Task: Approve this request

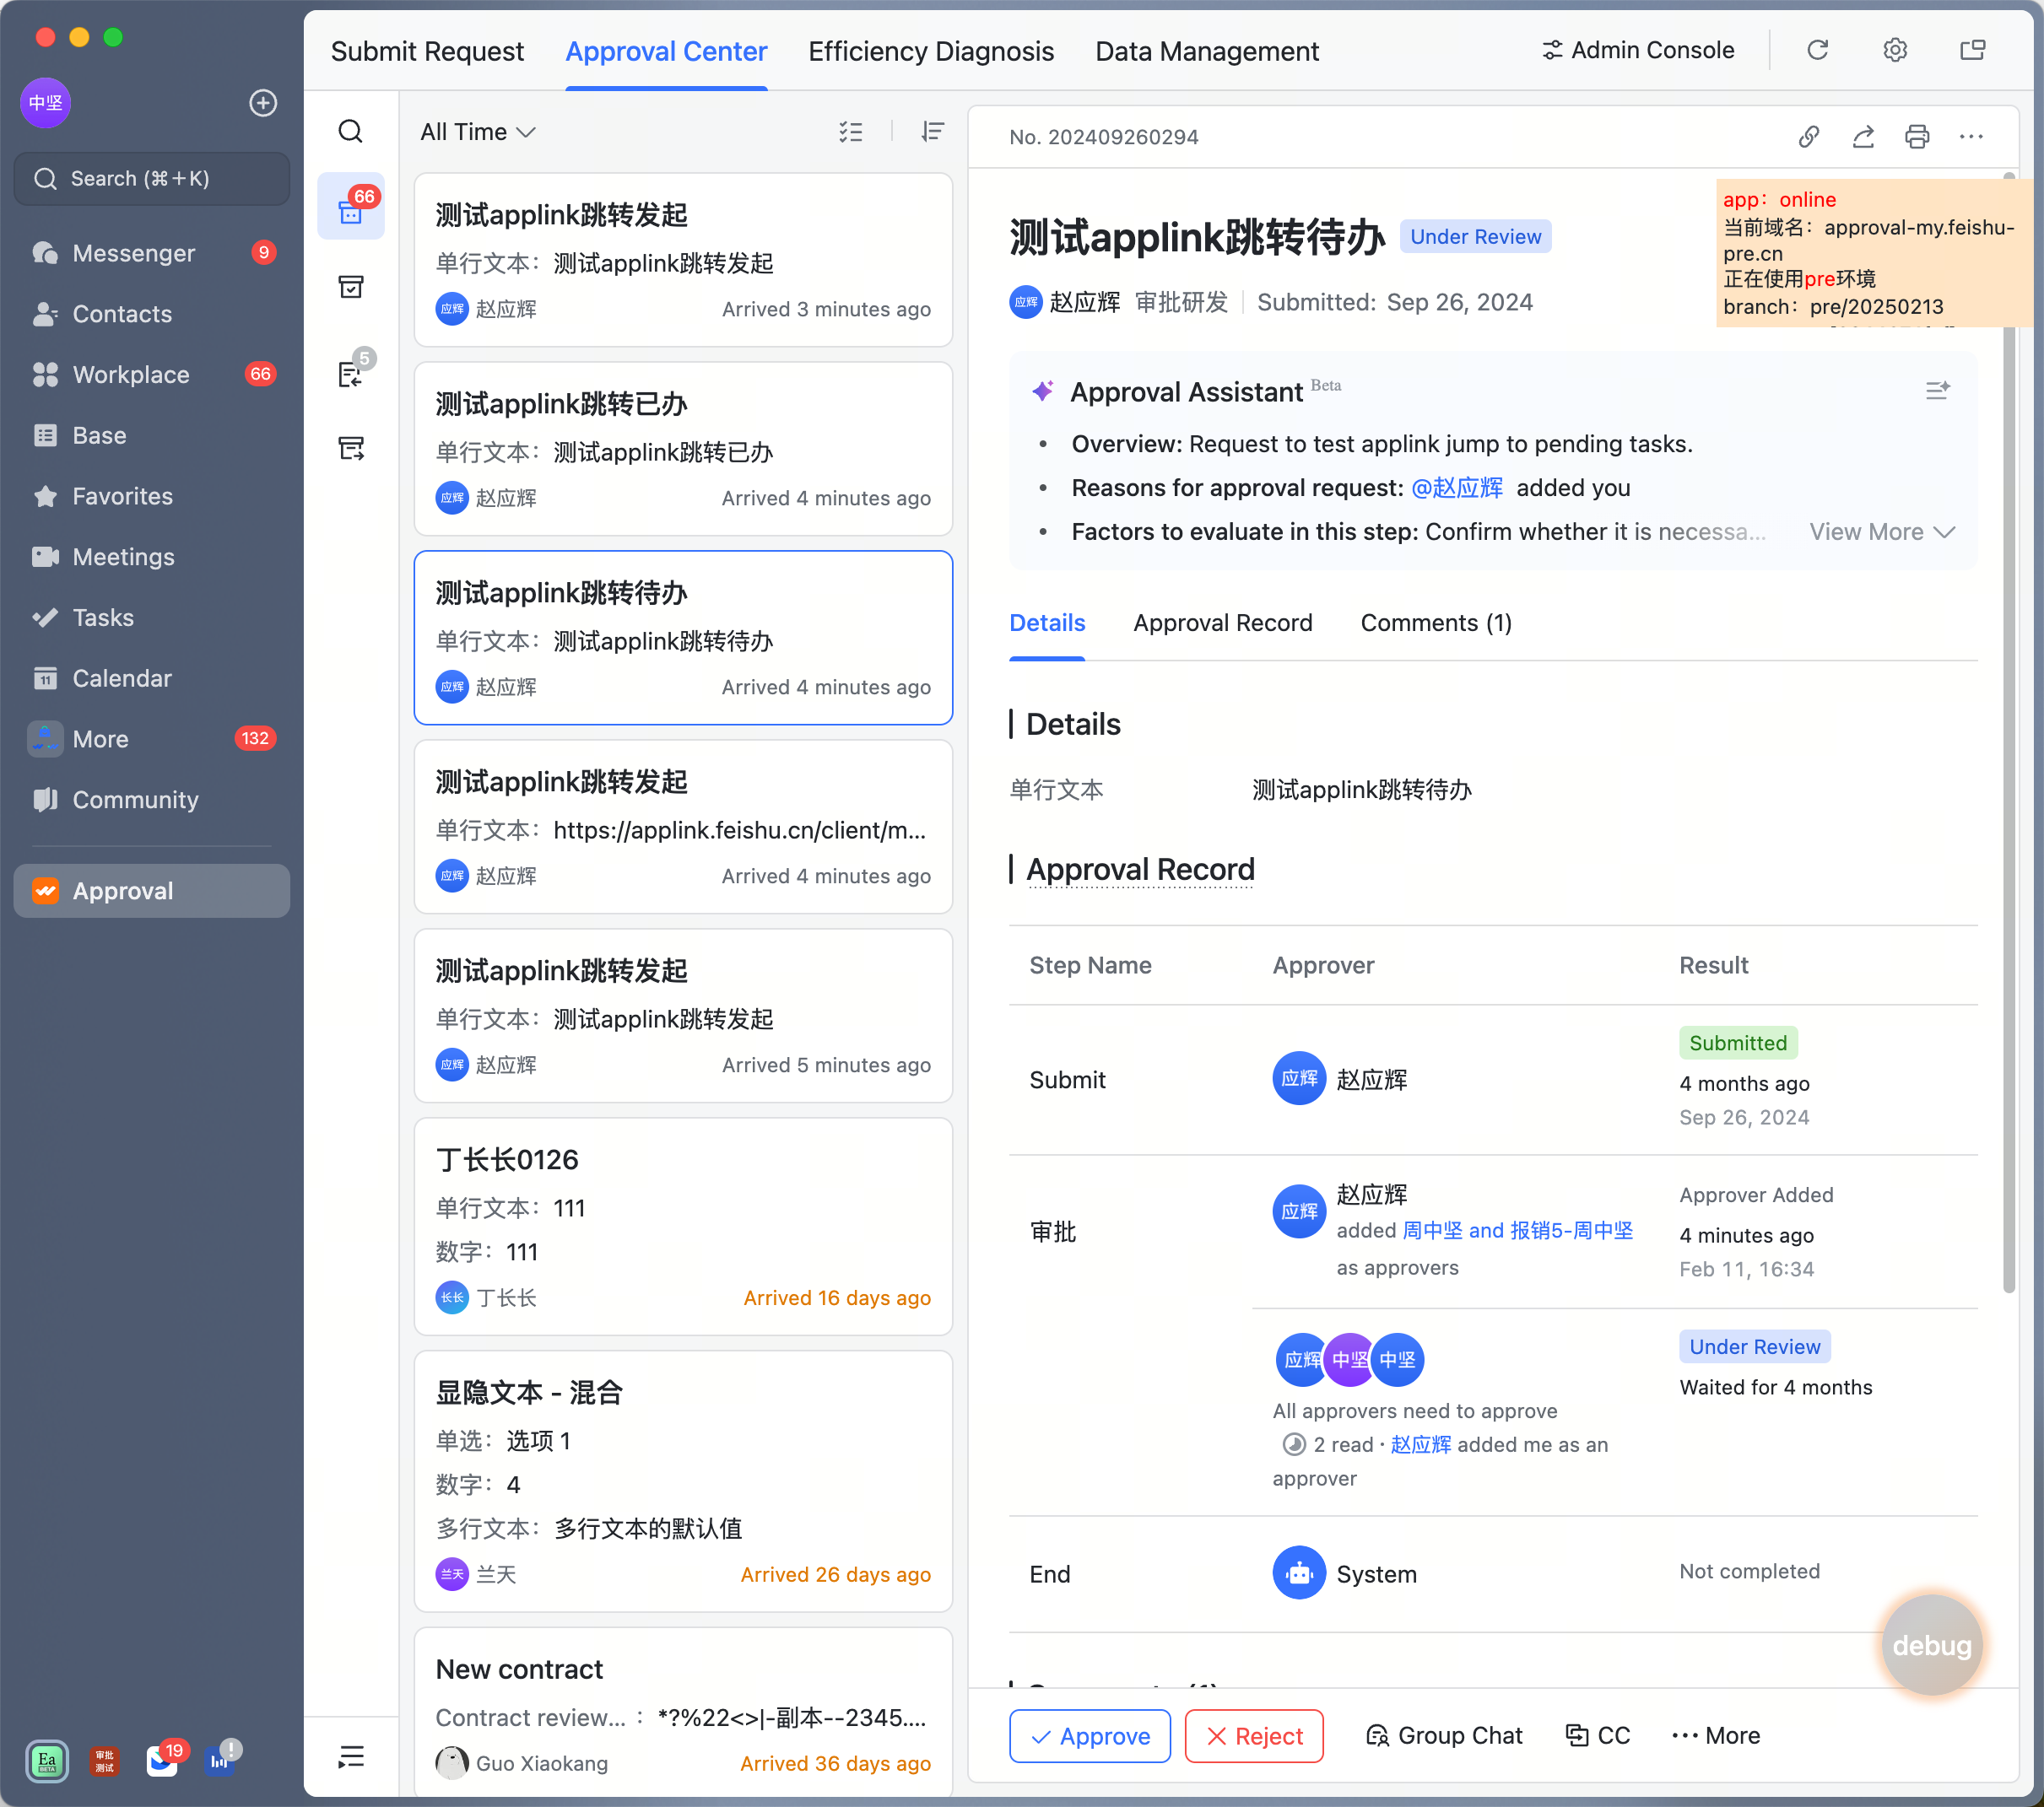Action: pyautogui.click(x=1090, y=1736)
